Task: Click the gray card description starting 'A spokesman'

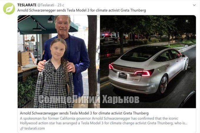Action: click(x=104, y=121)
